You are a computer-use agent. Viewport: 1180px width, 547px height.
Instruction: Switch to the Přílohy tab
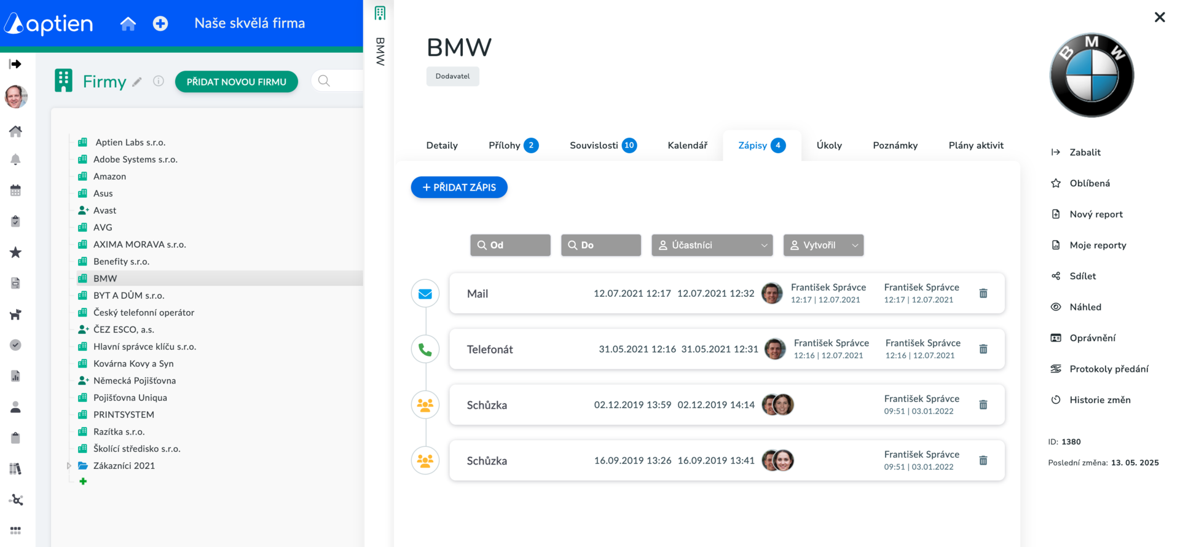(513, 146)
